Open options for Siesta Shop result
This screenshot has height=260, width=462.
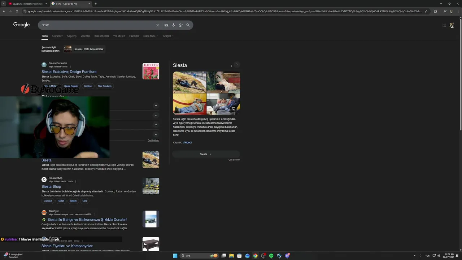75,181
